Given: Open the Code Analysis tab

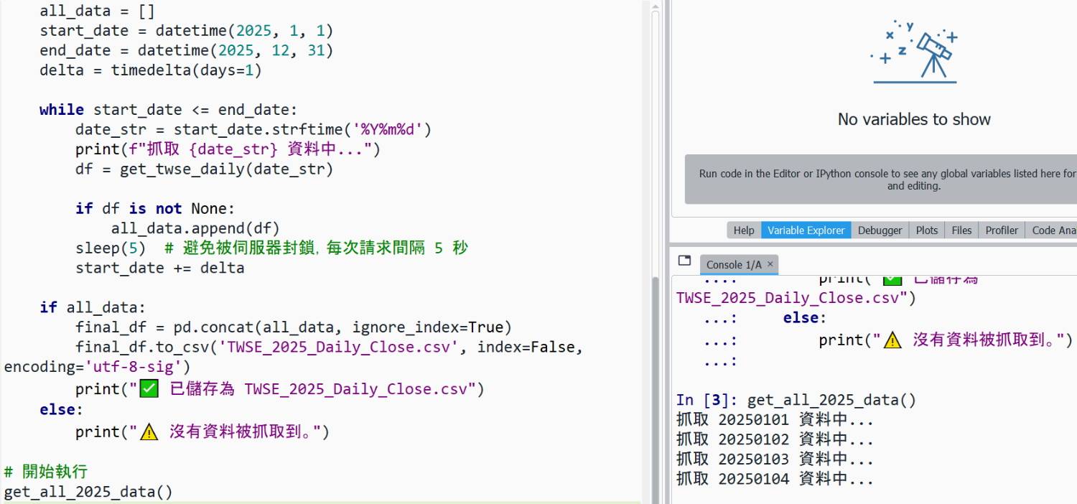Looking at the screenshot, I should tap(1053, 230).
